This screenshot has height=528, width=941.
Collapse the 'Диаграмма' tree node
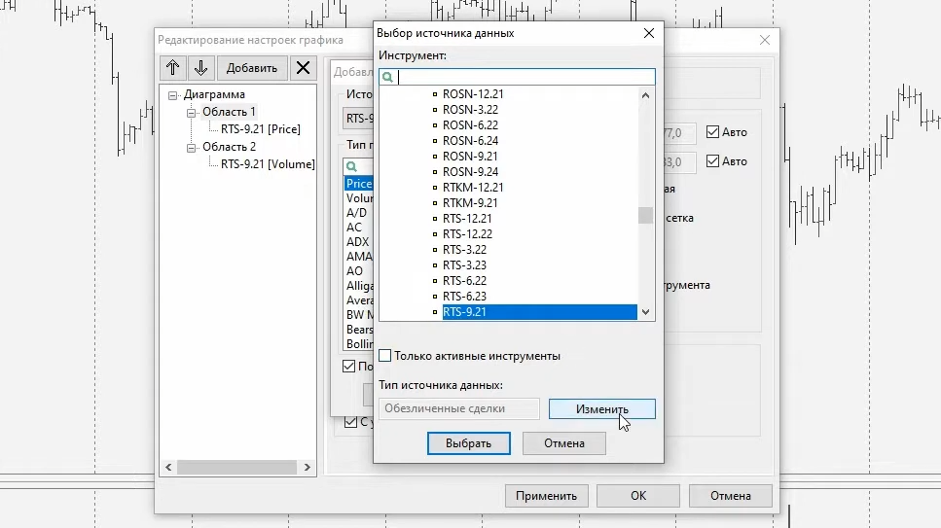(173, 95)
